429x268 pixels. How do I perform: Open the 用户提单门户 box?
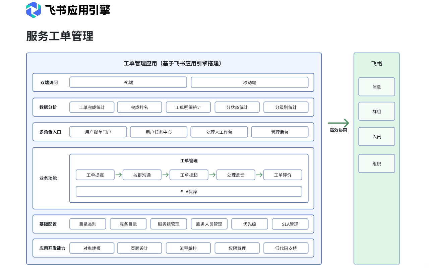pos(98,132)
